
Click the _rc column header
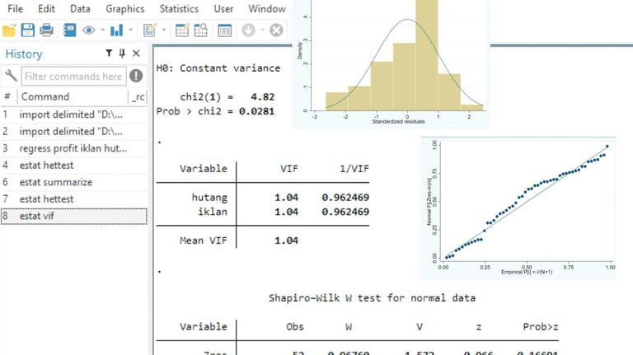tap(138, 97)
